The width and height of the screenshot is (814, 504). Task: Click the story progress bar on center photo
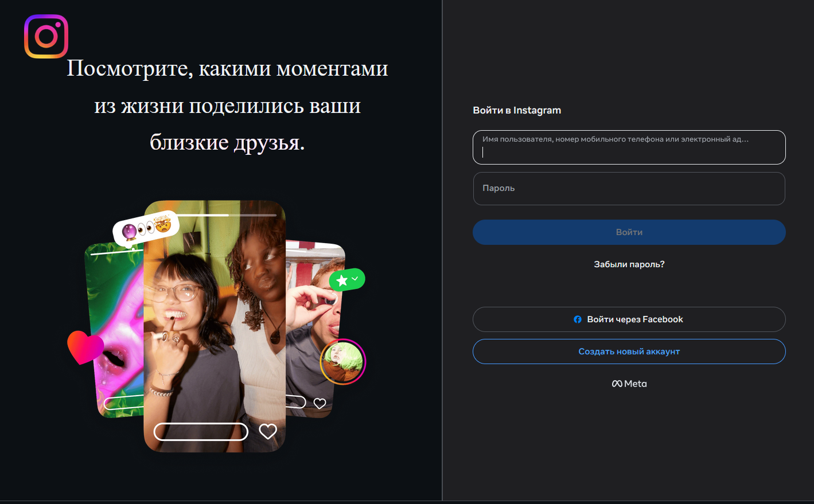click(x=225, y=215)
